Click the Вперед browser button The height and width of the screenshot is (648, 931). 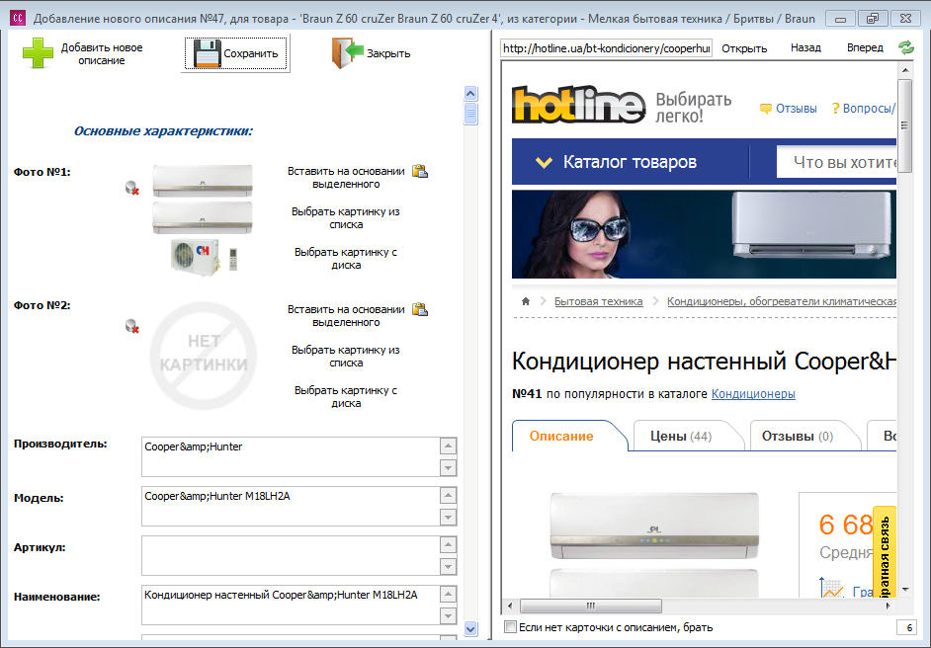click(x=865, y=47)
